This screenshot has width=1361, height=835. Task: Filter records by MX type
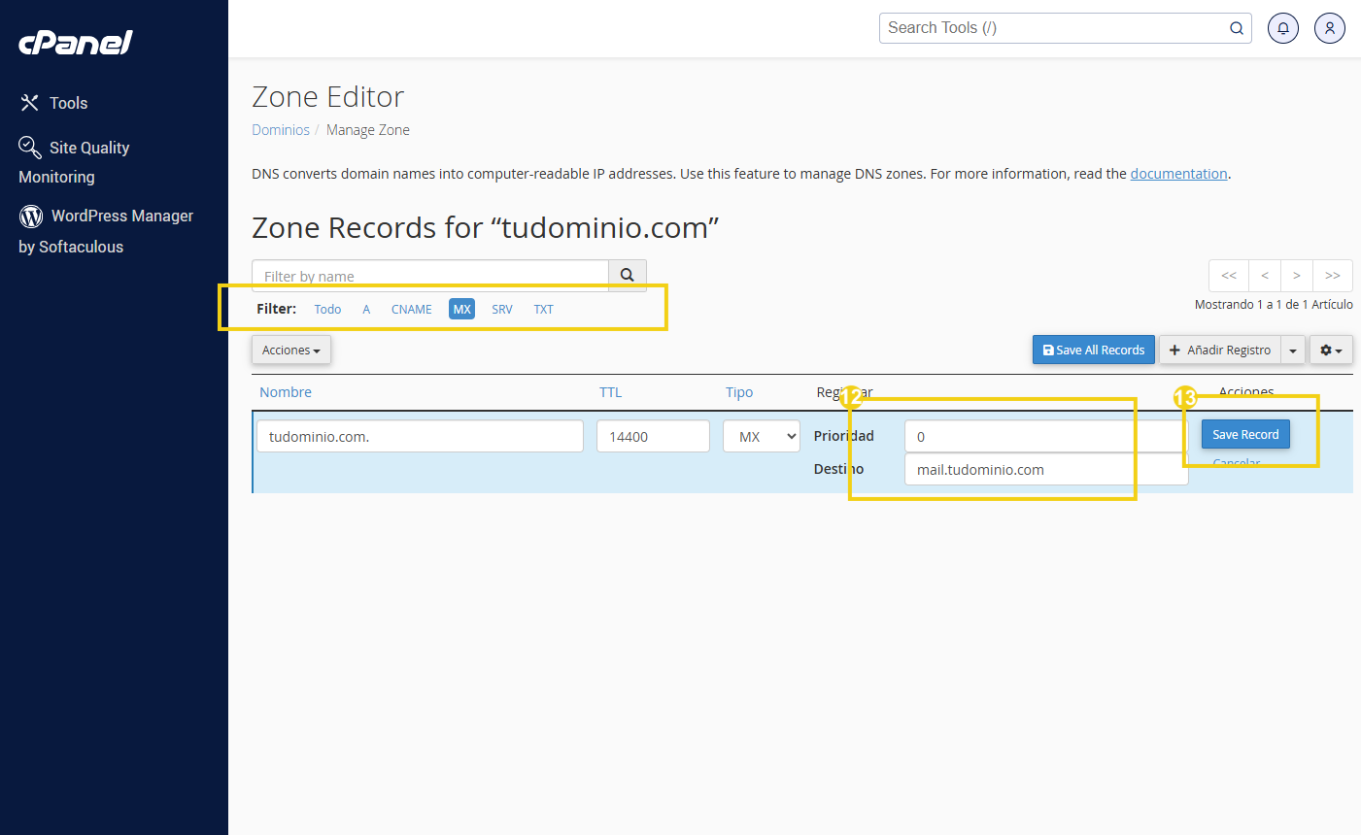[x=461, y=310]
